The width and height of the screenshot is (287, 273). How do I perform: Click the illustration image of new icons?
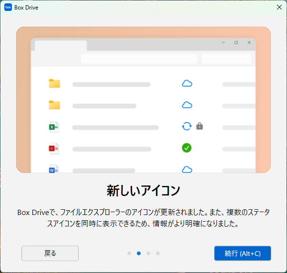pos(143,100)
